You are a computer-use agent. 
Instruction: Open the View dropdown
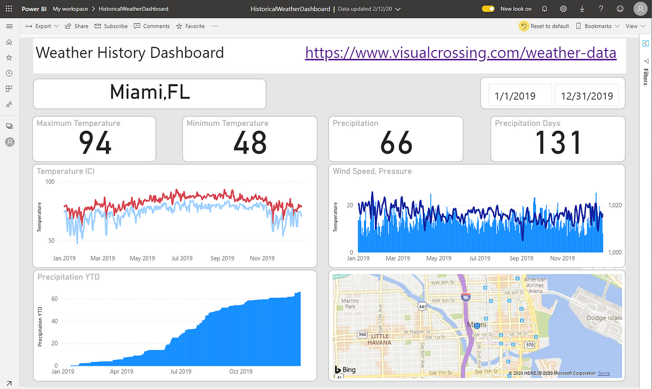click(634, 26)
